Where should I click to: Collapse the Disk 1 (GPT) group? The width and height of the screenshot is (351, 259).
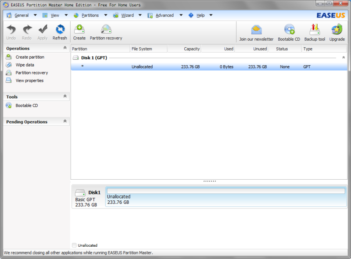(x=344, y=57)
